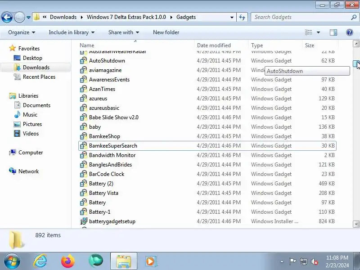The height and width of the screenshot is (270, 360).
Task: Select the AutoShutdown gadget icon
Action: coord(84,61)
